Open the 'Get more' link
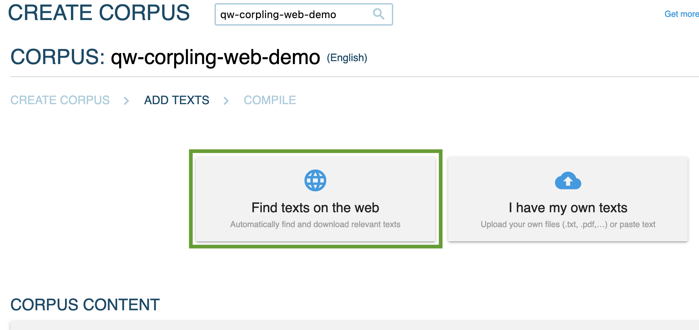The width and height of the screenshot is (699, 330). tap(681, 14)
